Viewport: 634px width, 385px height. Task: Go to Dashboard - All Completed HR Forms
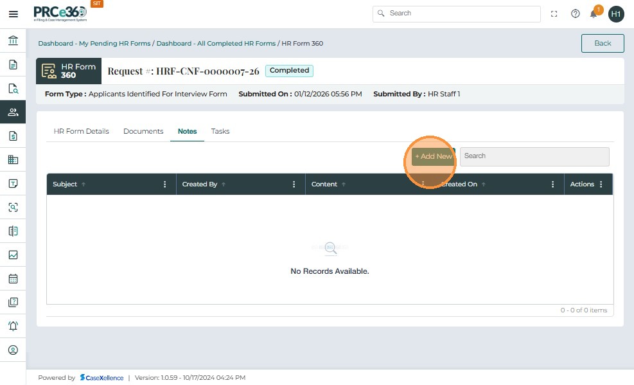[216, 43]
